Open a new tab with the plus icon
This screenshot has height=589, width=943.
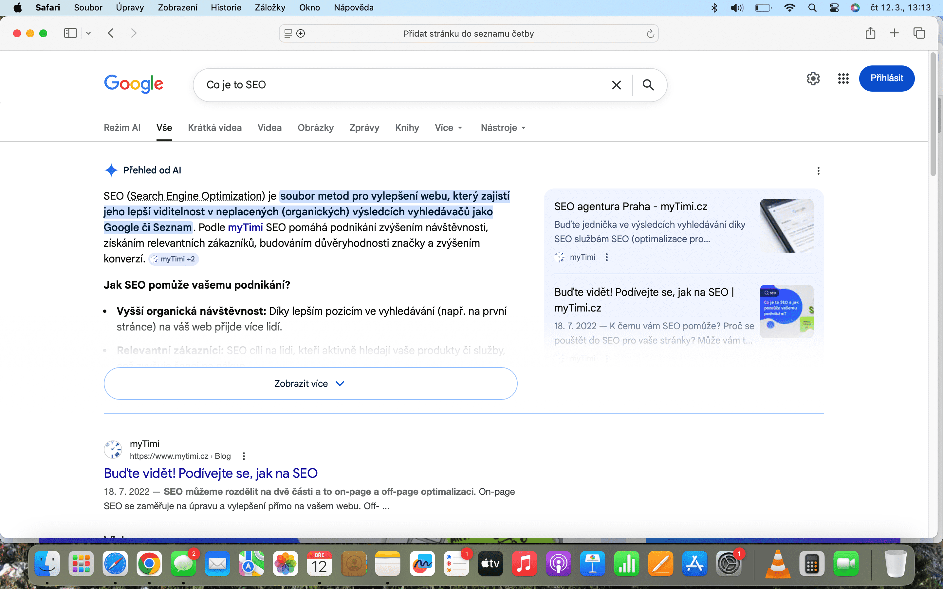(x=894, y=33)
